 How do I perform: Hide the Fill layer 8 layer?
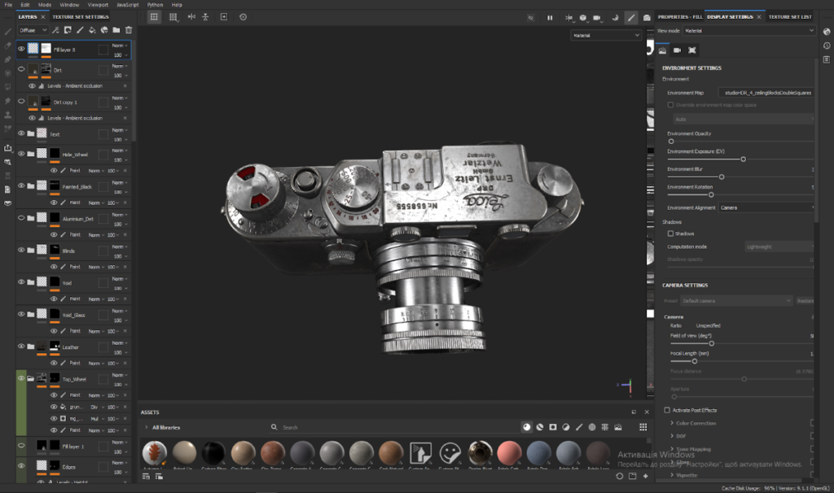point(20,49)
